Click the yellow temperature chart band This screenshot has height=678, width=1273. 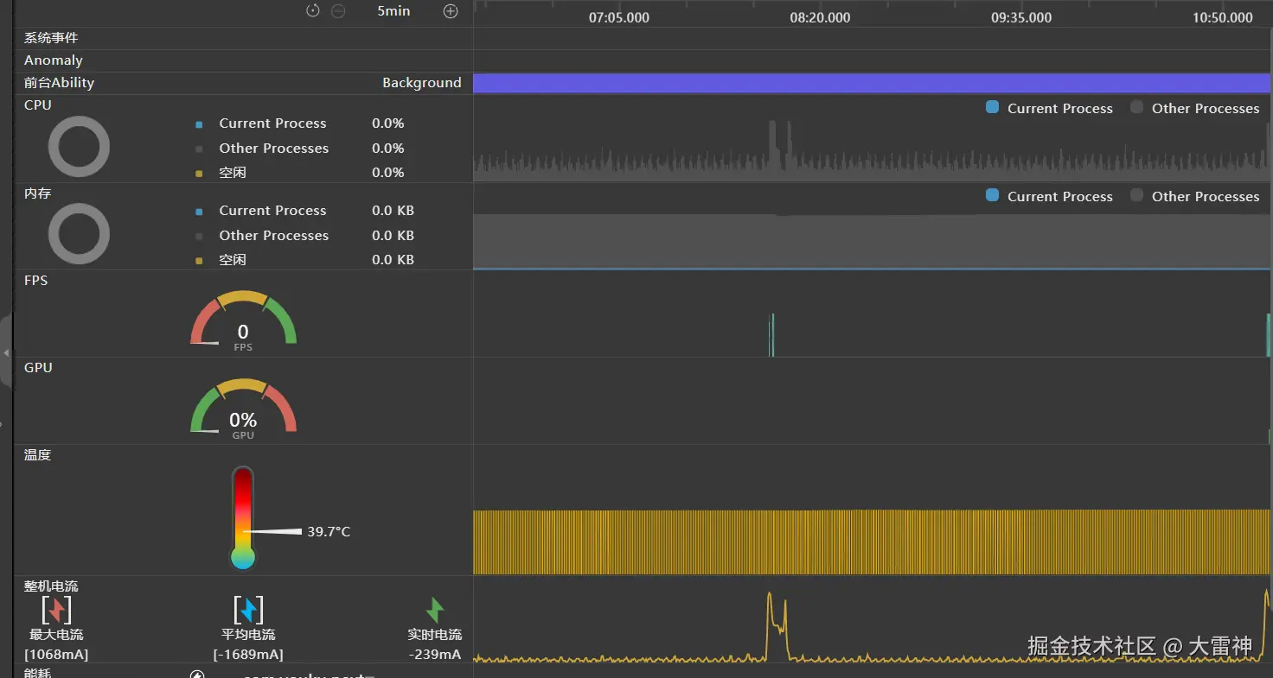872,542
